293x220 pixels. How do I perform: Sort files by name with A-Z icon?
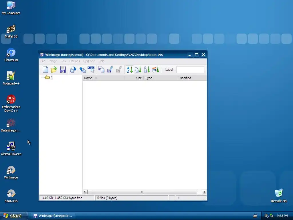point(130,70)
